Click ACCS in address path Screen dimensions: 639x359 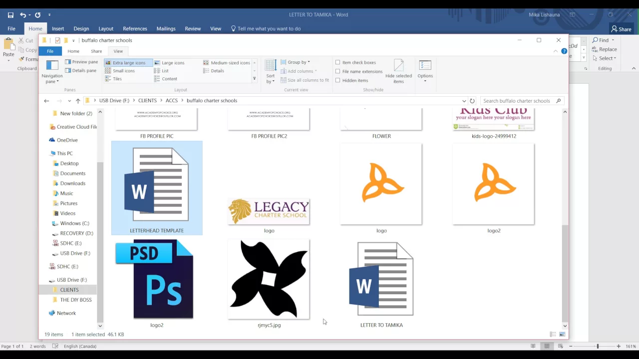tap(172, 101)
